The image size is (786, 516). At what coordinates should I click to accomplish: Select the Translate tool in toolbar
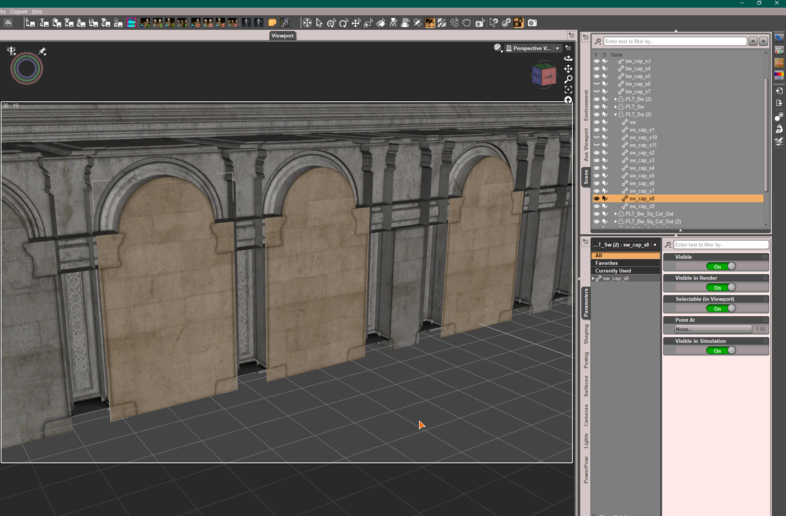click(356, 23)
